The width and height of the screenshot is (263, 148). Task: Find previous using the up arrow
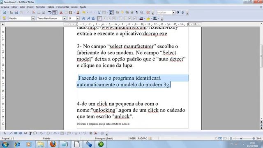pyautogui.click(x=182, y=12)
